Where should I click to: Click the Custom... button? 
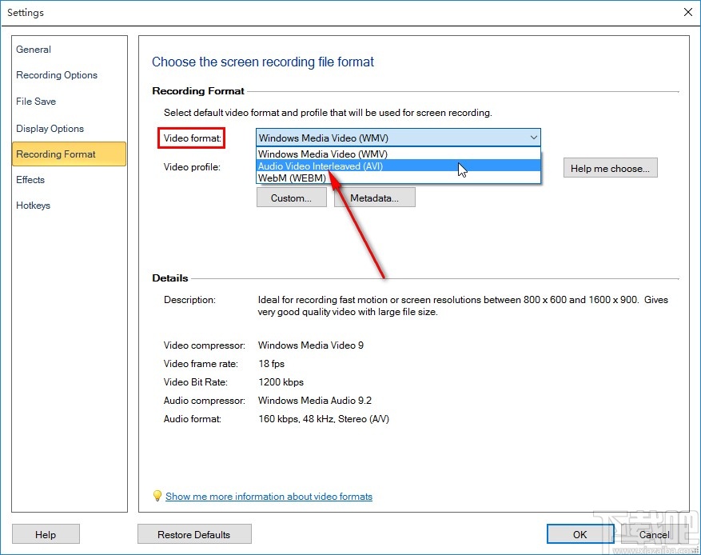[x=292, y=198]
